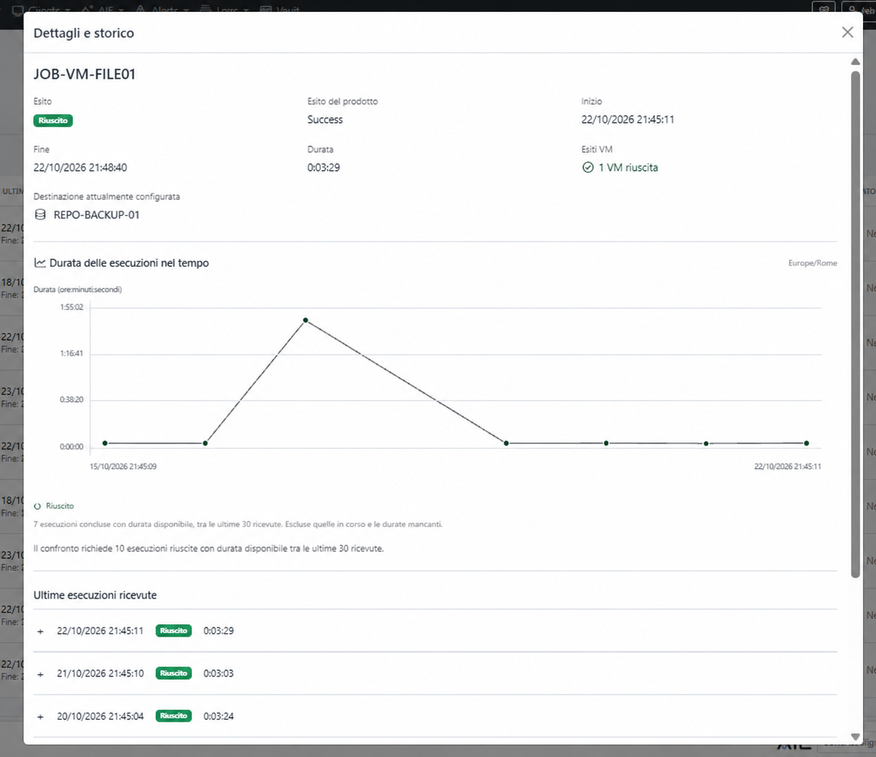Expand the 20/10/2026 21:45:04 execution row
876x757 pixels.
coord(40,717)
